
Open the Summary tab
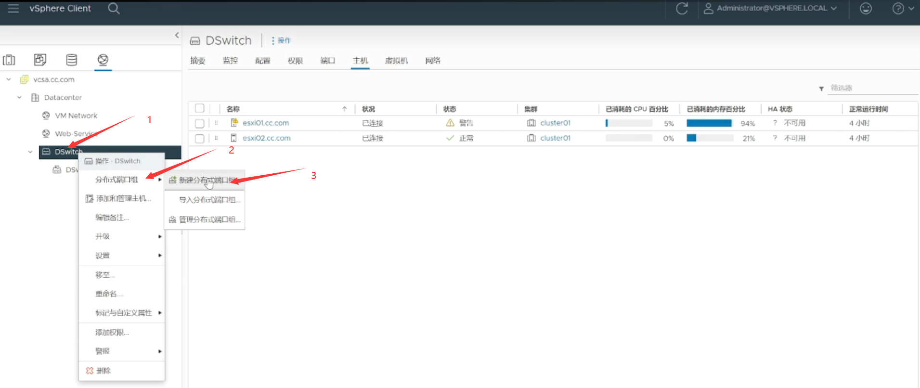coord(198,61)
